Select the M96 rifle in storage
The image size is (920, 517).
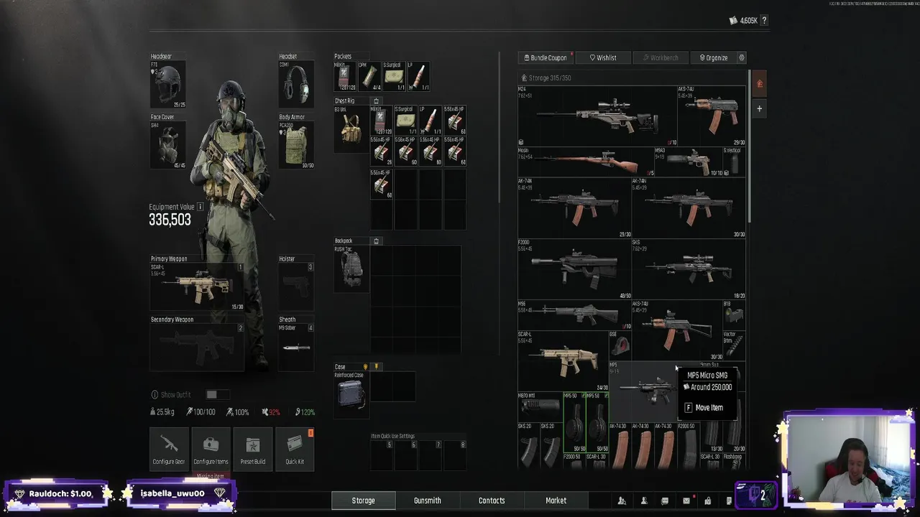tap(574, 315)
